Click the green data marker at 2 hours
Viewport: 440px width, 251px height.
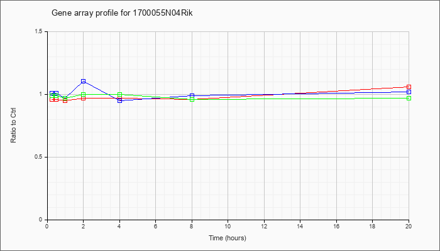[x=84, y=94]
